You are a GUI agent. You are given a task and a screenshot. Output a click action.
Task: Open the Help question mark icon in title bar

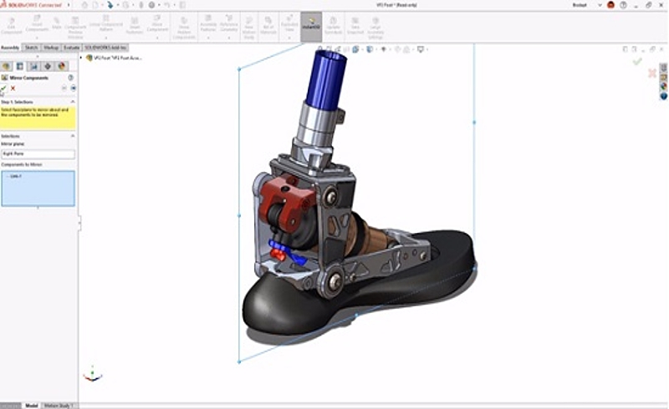click(x=623, y=5)
